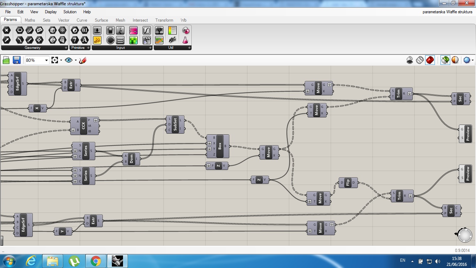Select the Vector parameter arrow icon

coord(7,40)
